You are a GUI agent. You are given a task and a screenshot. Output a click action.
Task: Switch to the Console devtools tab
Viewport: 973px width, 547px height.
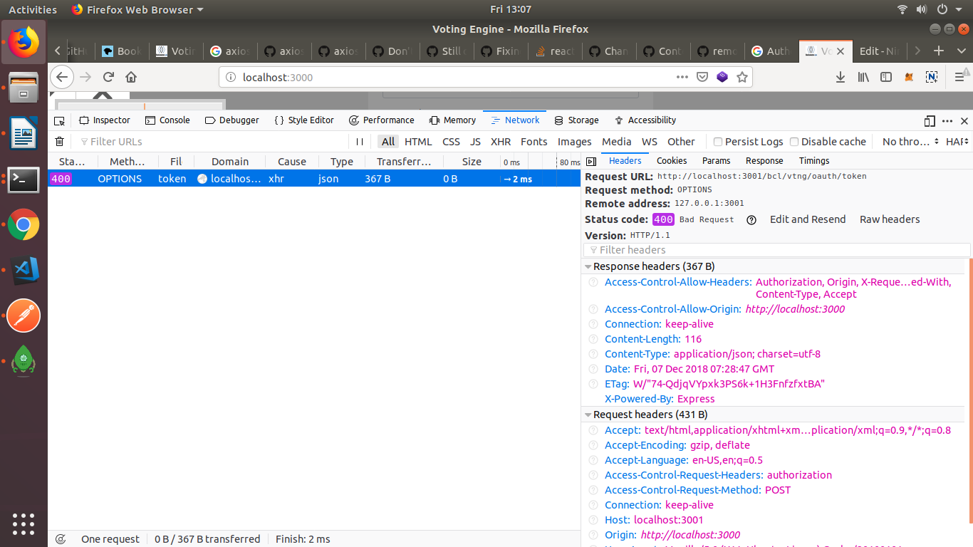(x=167, y=120)
